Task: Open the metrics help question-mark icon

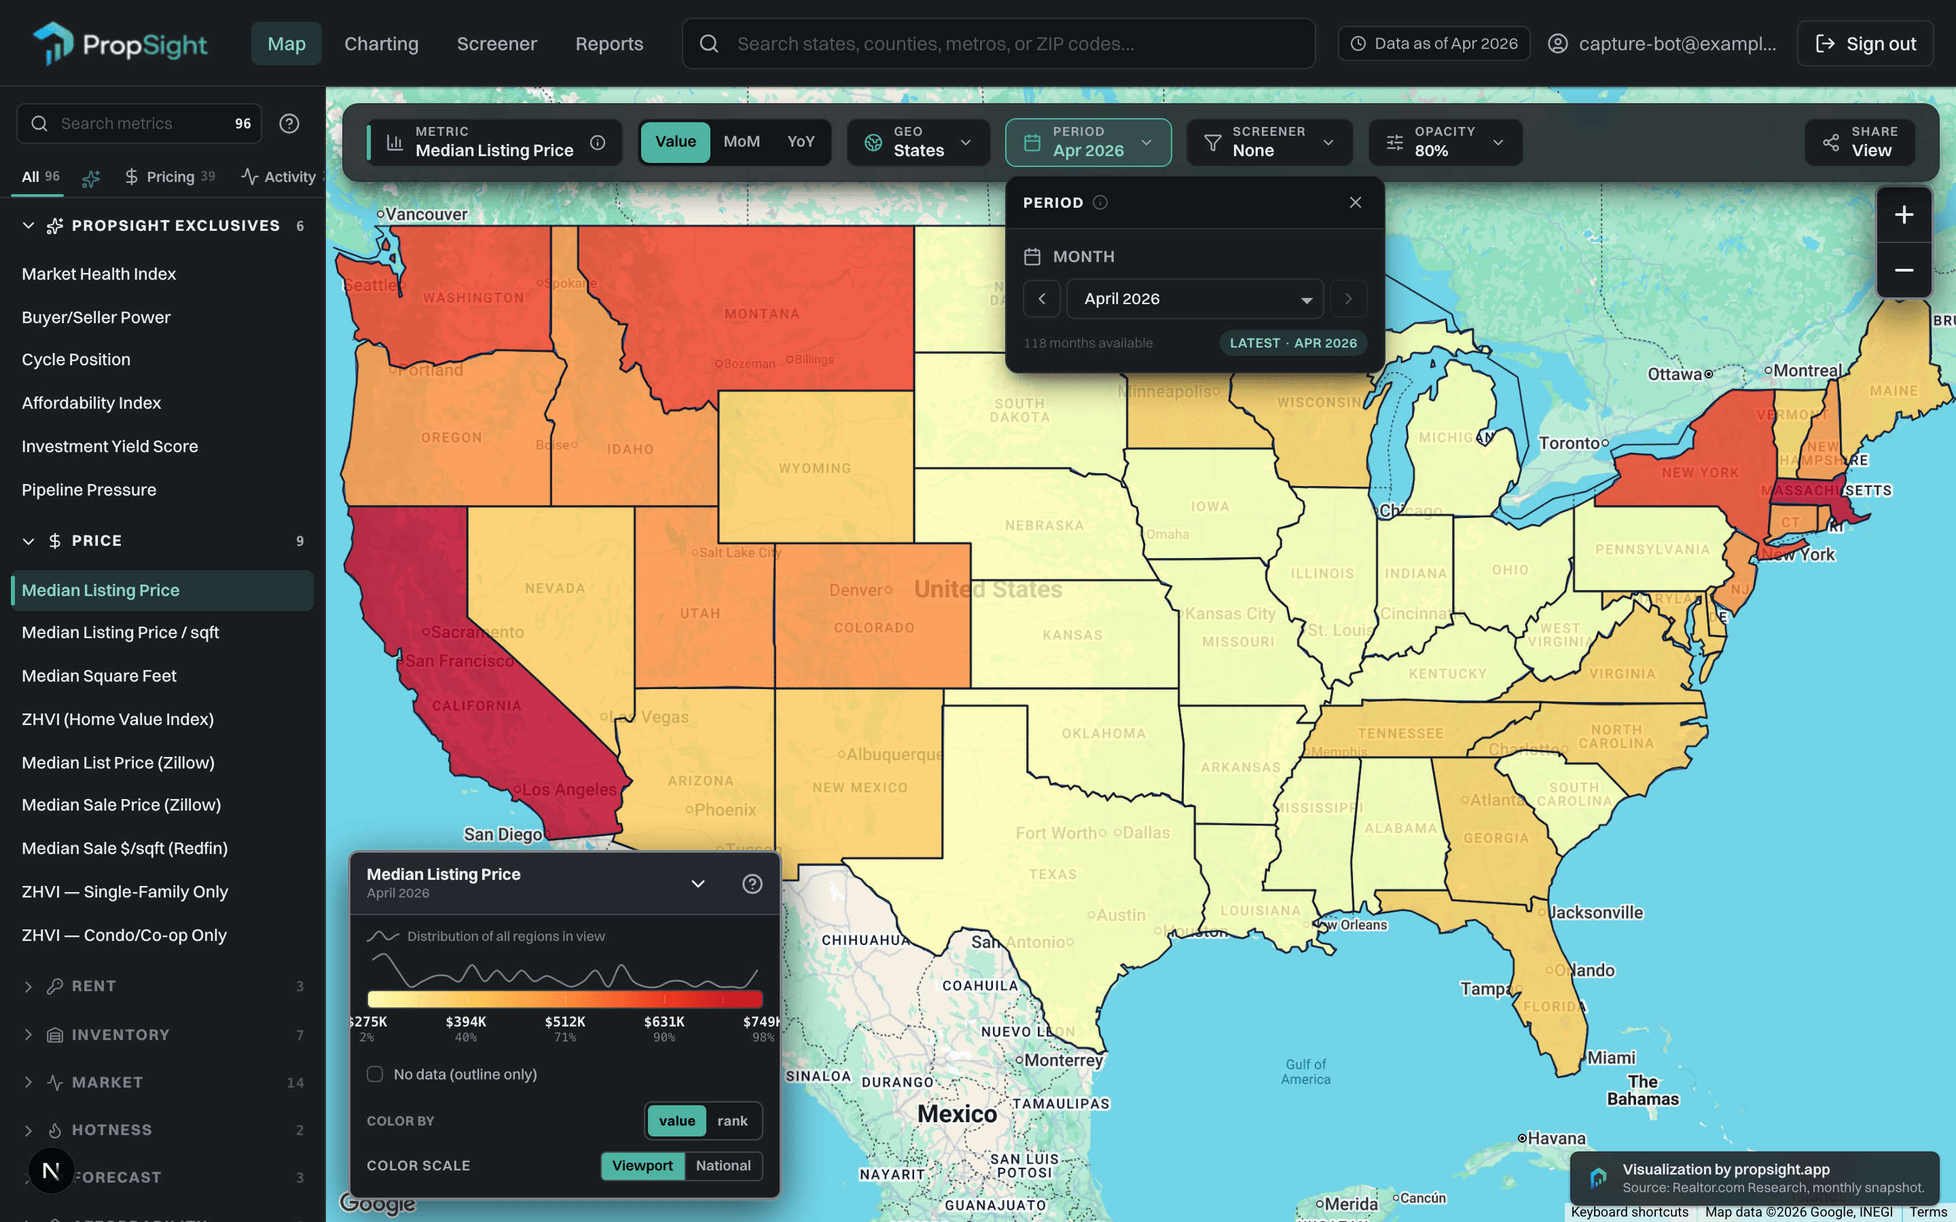Action: (x=289, y=124)
